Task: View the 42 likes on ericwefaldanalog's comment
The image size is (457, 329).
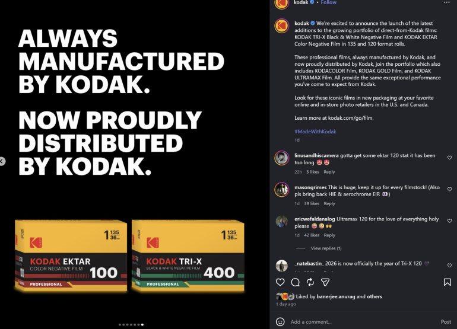Action: coord(313,235)
